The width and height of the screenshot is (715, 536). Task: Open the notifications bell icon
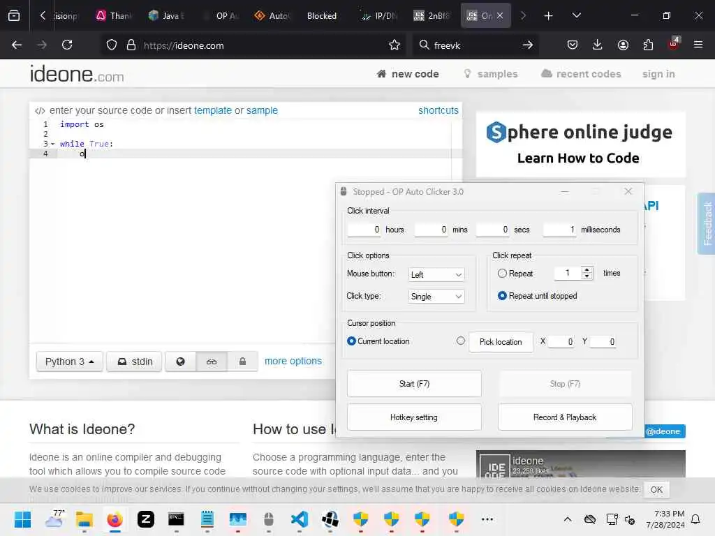click(x=696, y=519)
